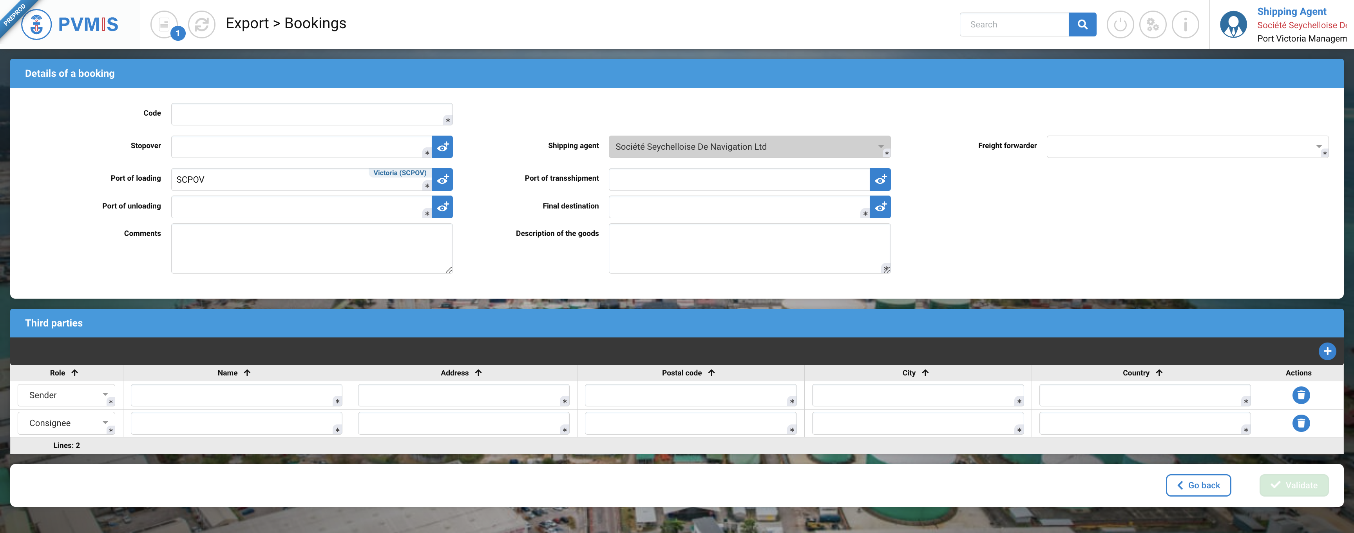Add a third party with plus button
The width and height of the screenshot is (1354, 533).
pyautogui.click(x=1327, y=351)
